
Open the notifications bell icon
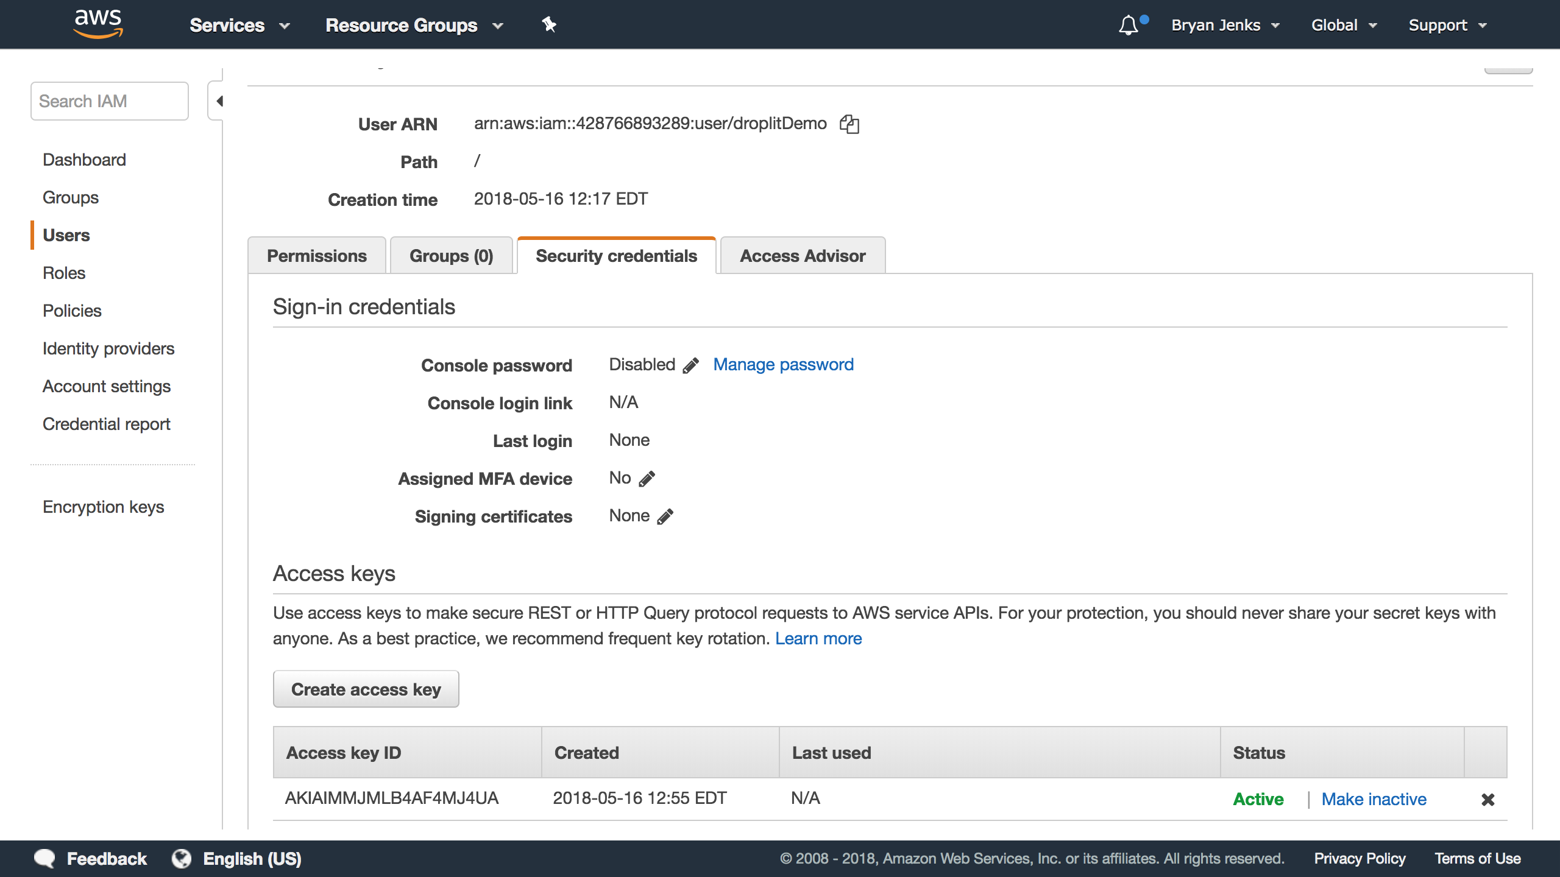[1129, 25]
